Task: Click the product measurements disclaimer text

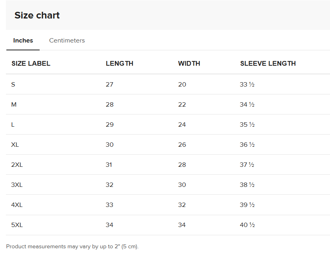Action: pos(72,247)
